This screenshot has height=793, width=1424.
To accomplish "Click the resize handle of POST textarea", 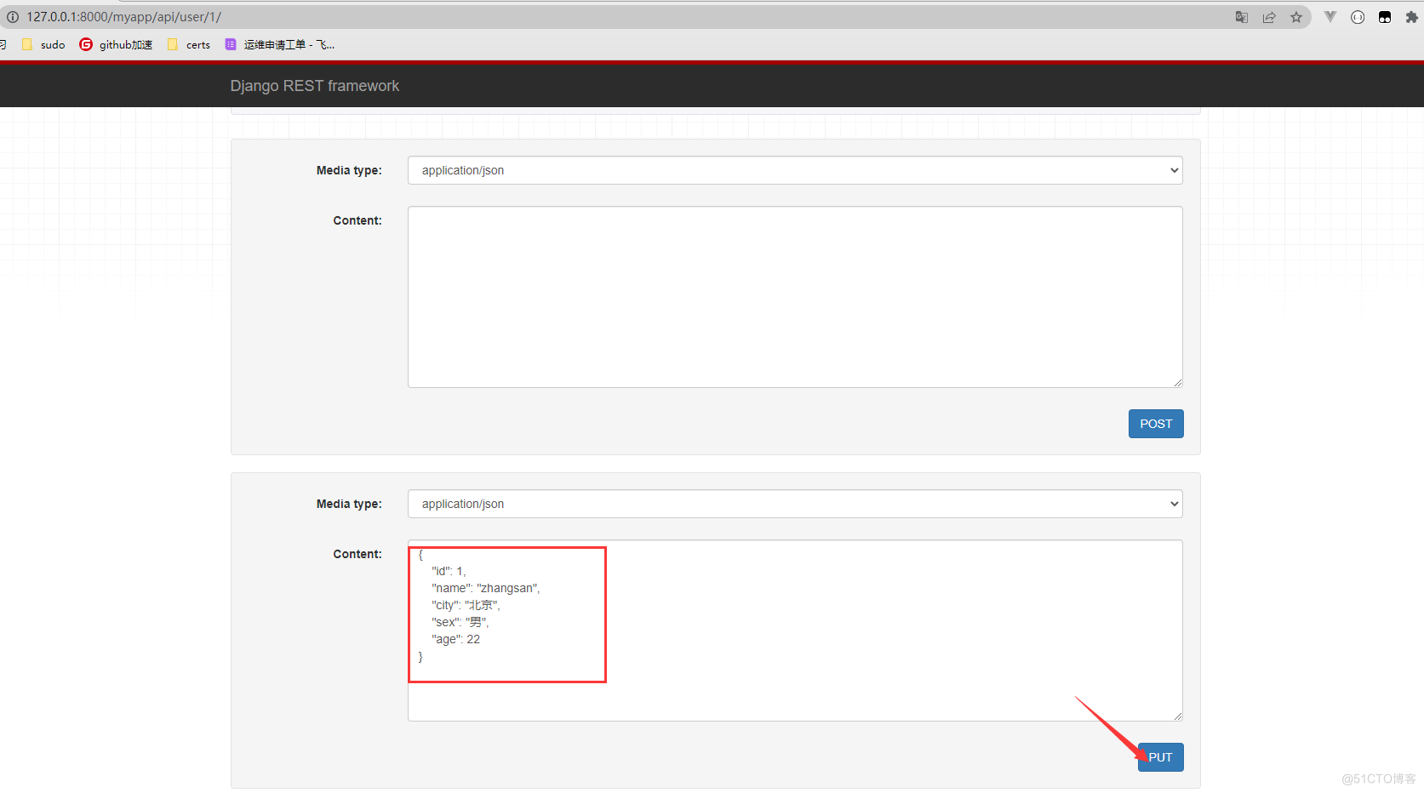I will coord(1178,383).
